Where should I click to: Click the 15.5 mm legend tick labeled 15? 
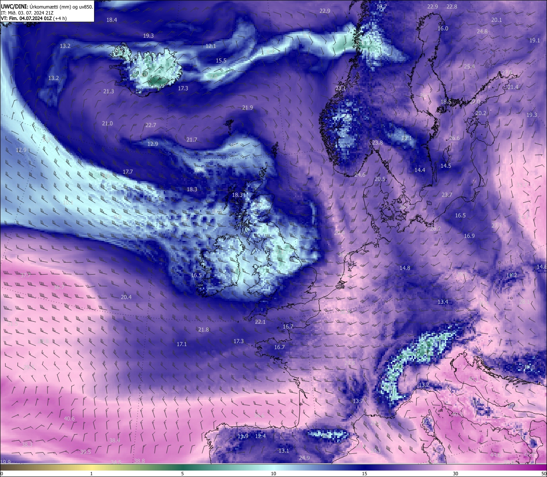pos(364,474)
